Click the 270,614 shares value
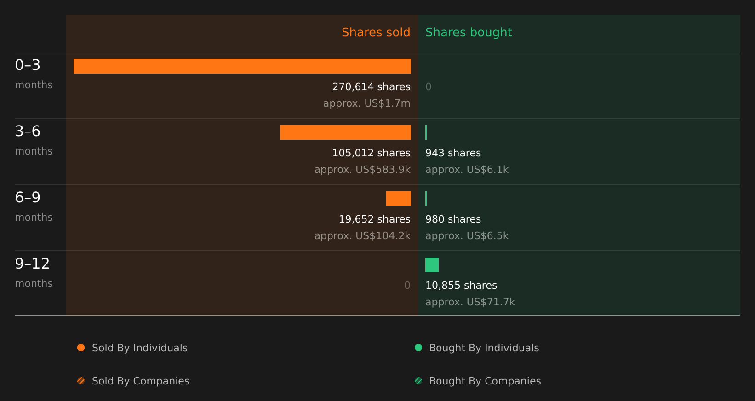This screenshot has height=401, width=755. pos(372,87)
